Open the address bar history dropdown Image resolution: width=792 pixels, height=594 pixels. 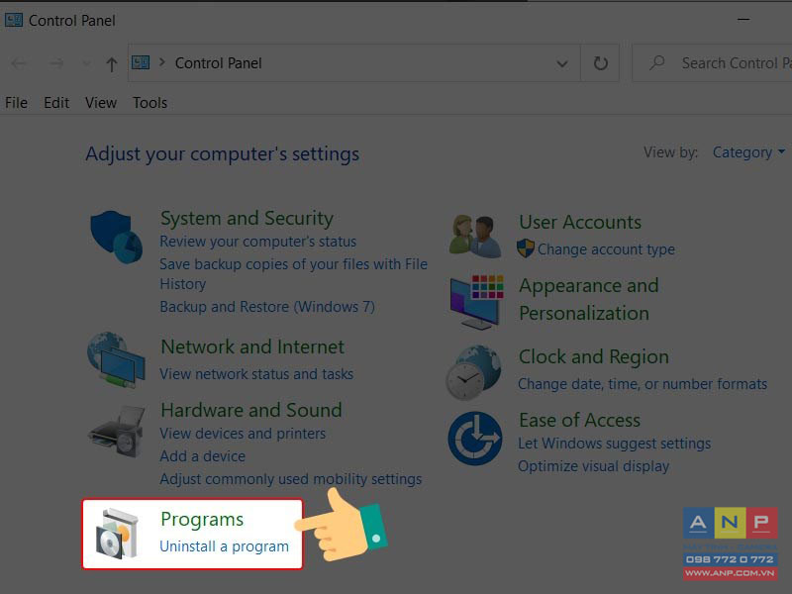click(x=561, y=63)
